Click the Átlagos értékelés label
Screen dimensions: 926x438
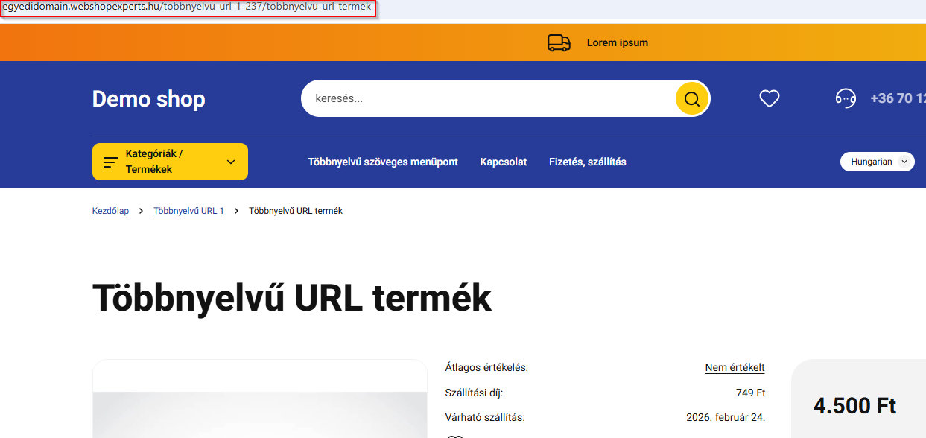point(486,367)
